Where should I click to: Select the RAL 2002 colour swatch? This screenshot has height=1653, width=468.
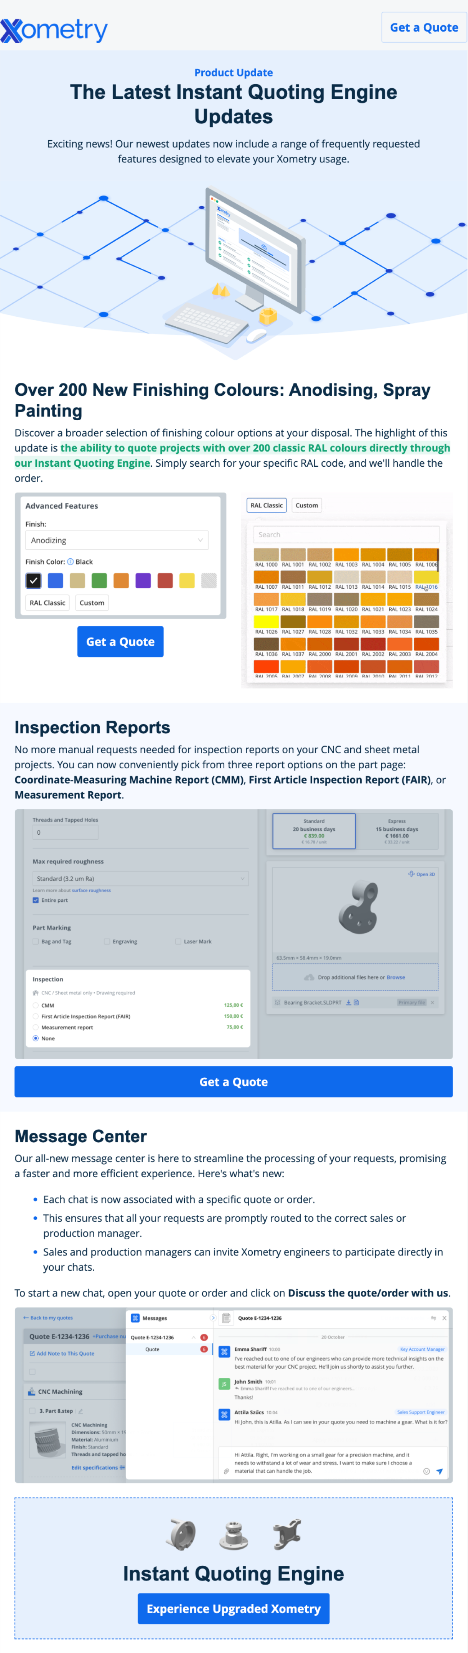pyautogui.click(x=373, y=645)
